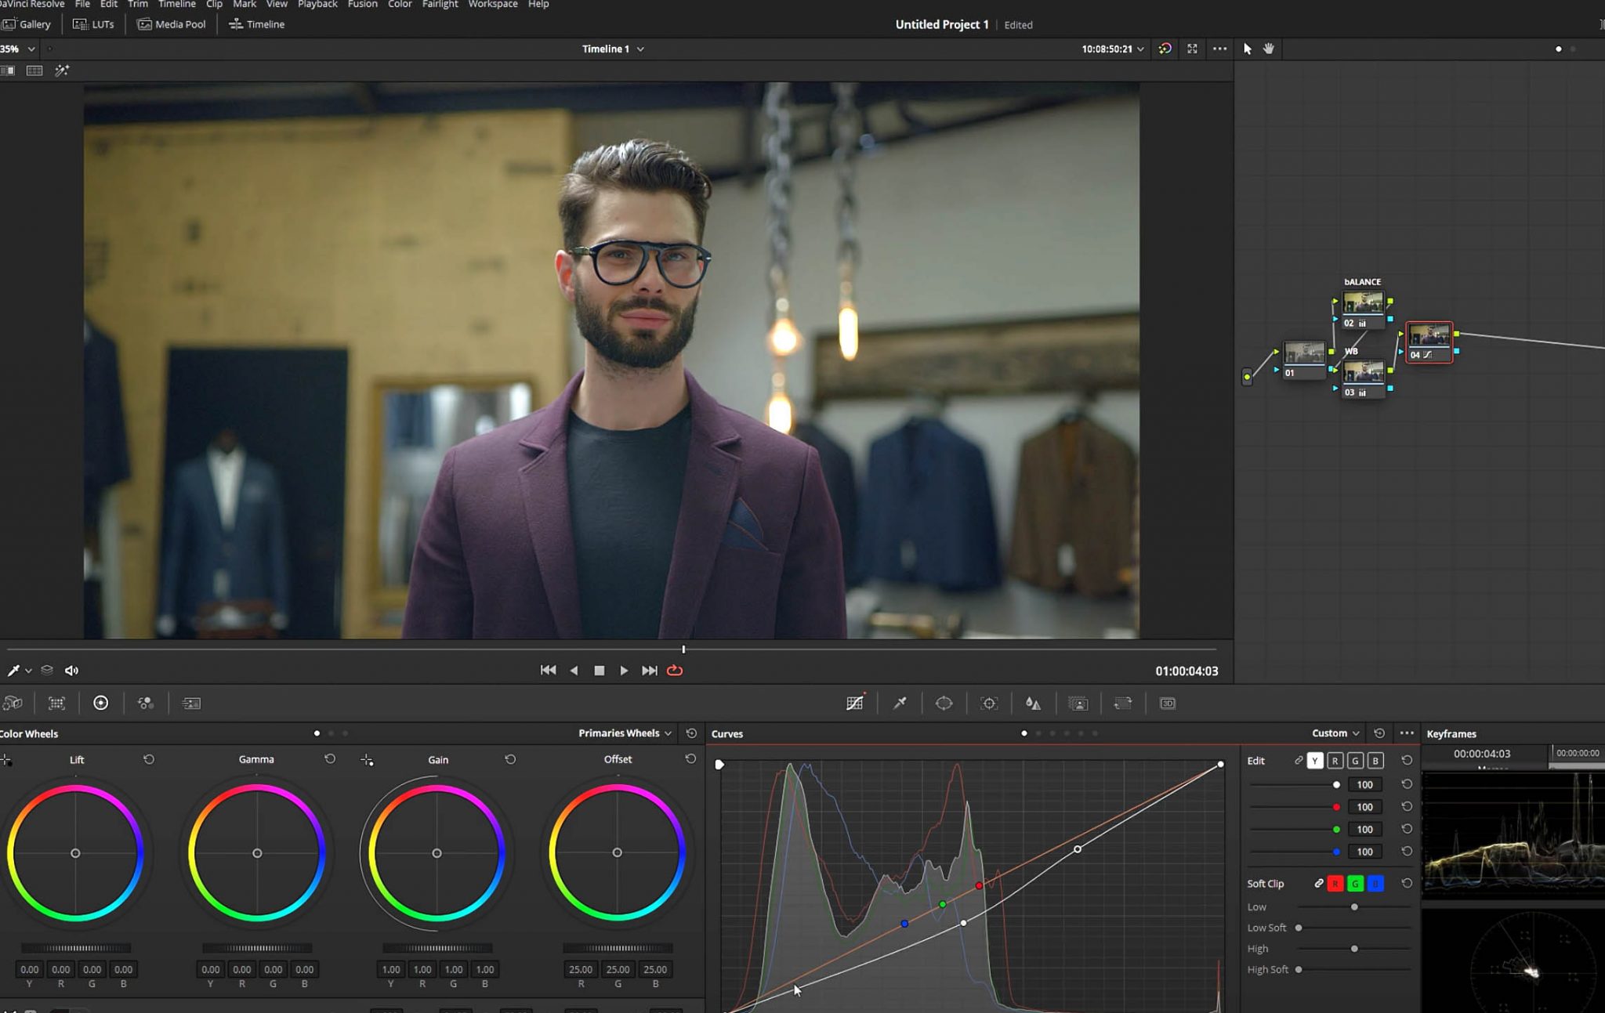Toggle the bypass color grades icon

coord(1165,49)
